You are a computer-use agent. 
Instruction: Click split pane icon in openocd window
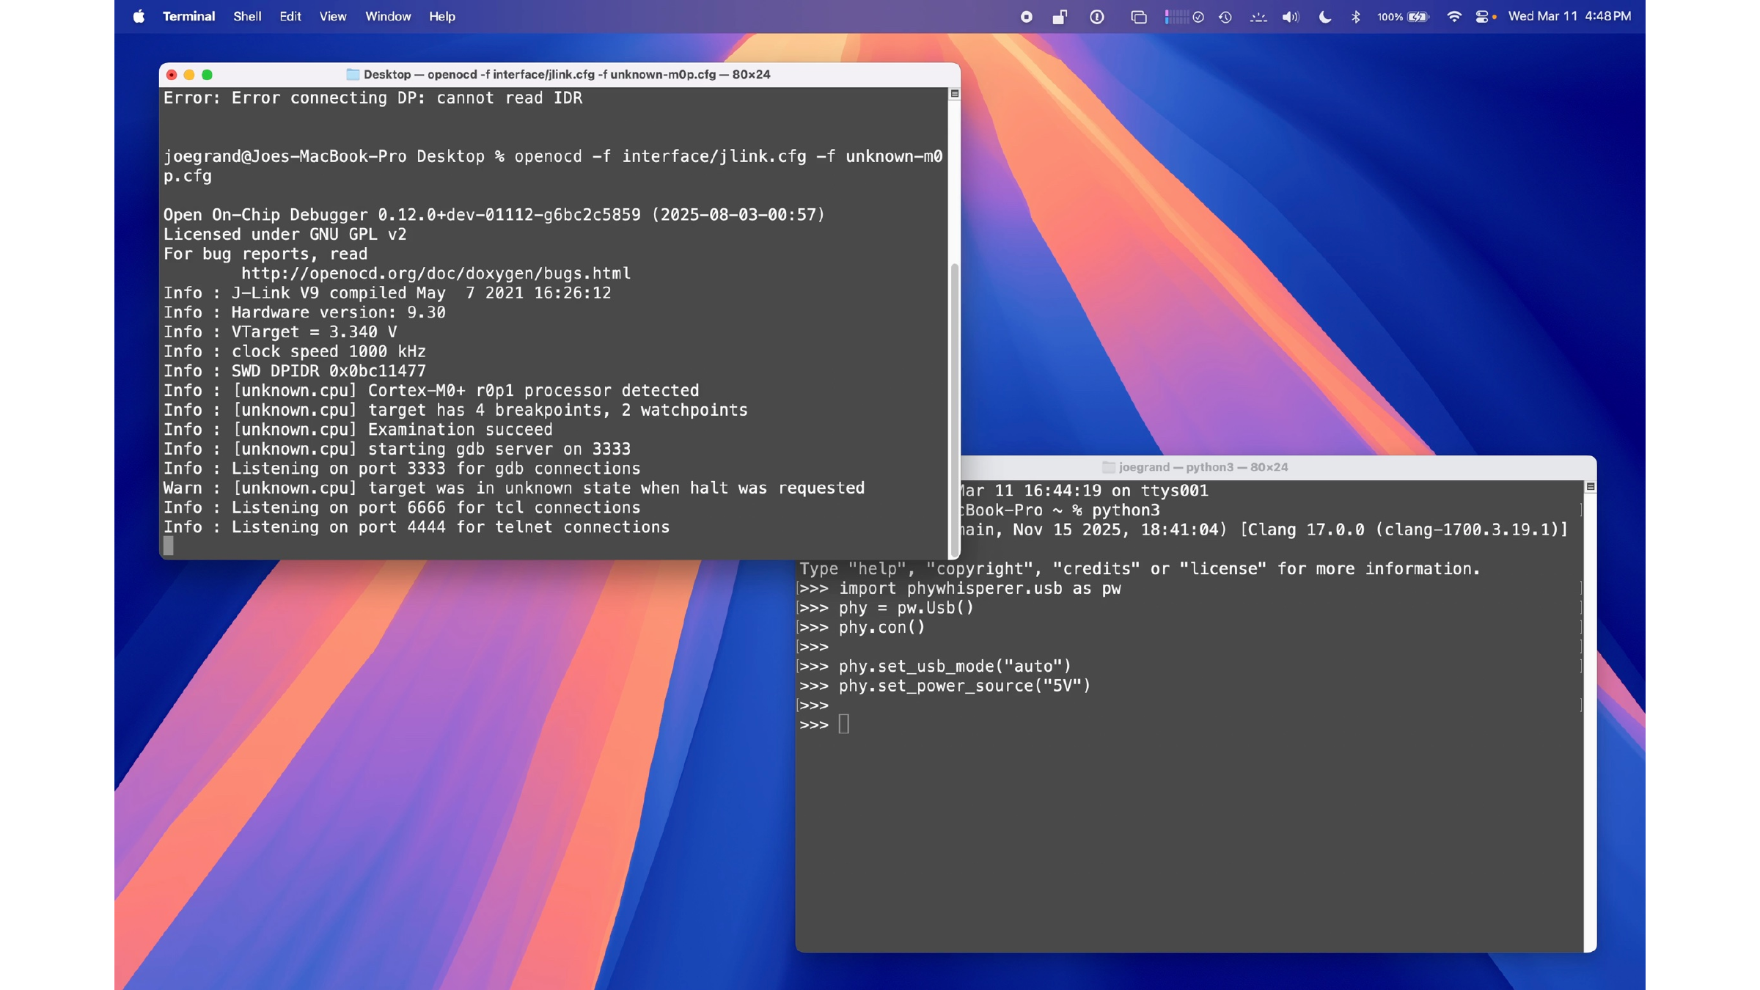(954, 94)
